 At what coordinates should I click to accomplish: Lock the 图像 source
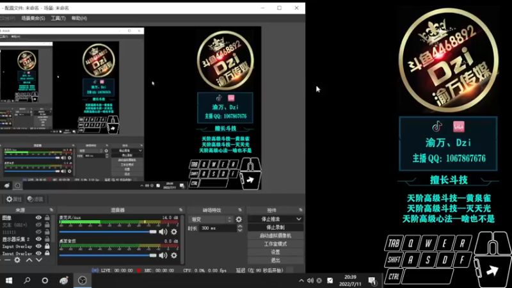point(47,218)
